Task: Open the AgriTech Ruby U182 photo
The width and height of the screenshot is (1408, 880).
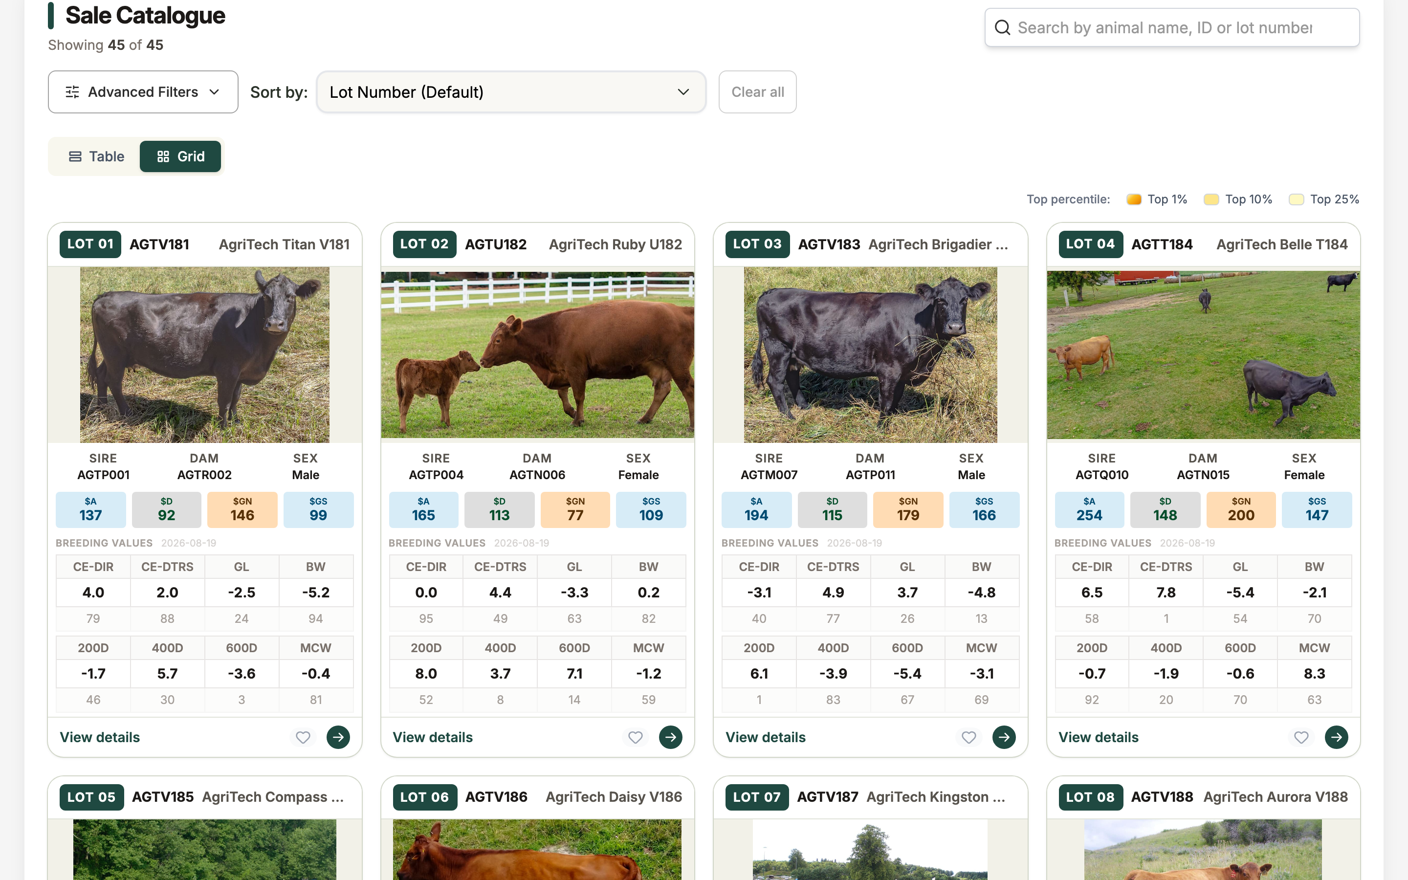Action: point(538,355)
